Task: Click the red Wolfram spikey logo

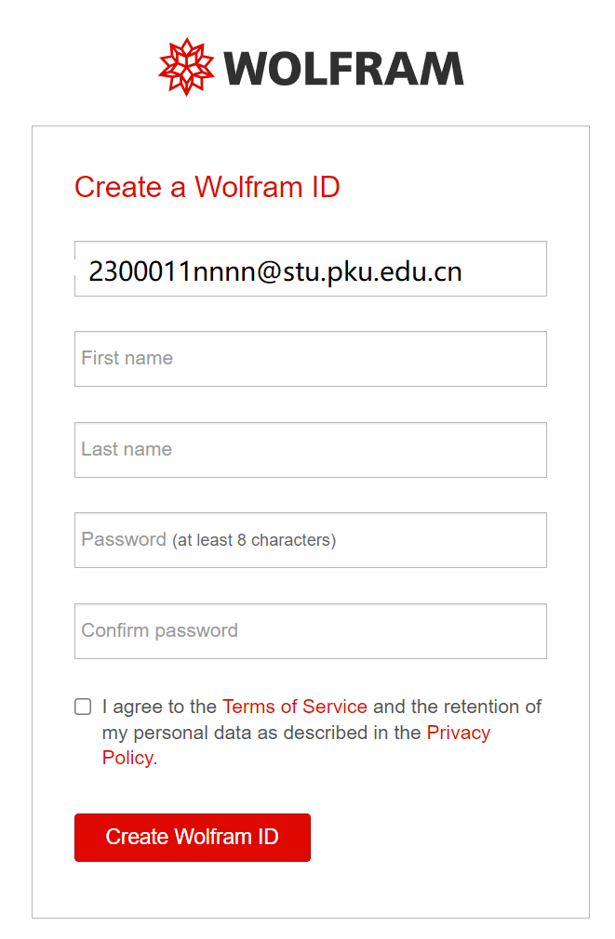Action: [x=186, y=67]
